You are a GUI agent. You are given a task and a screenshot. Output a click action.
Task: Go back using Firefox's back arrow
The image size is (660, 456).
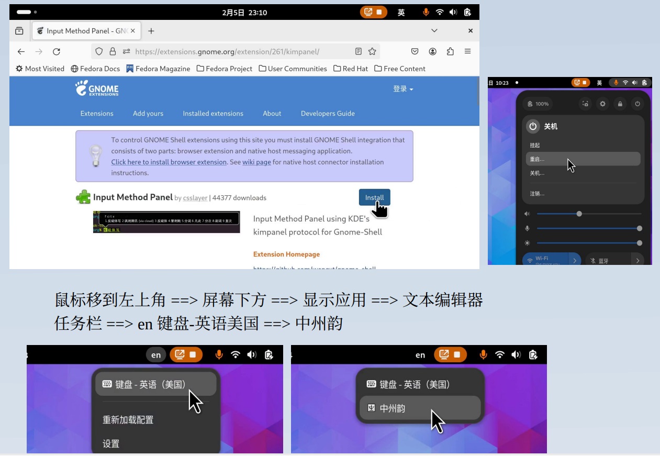click(x=21, y=51)
